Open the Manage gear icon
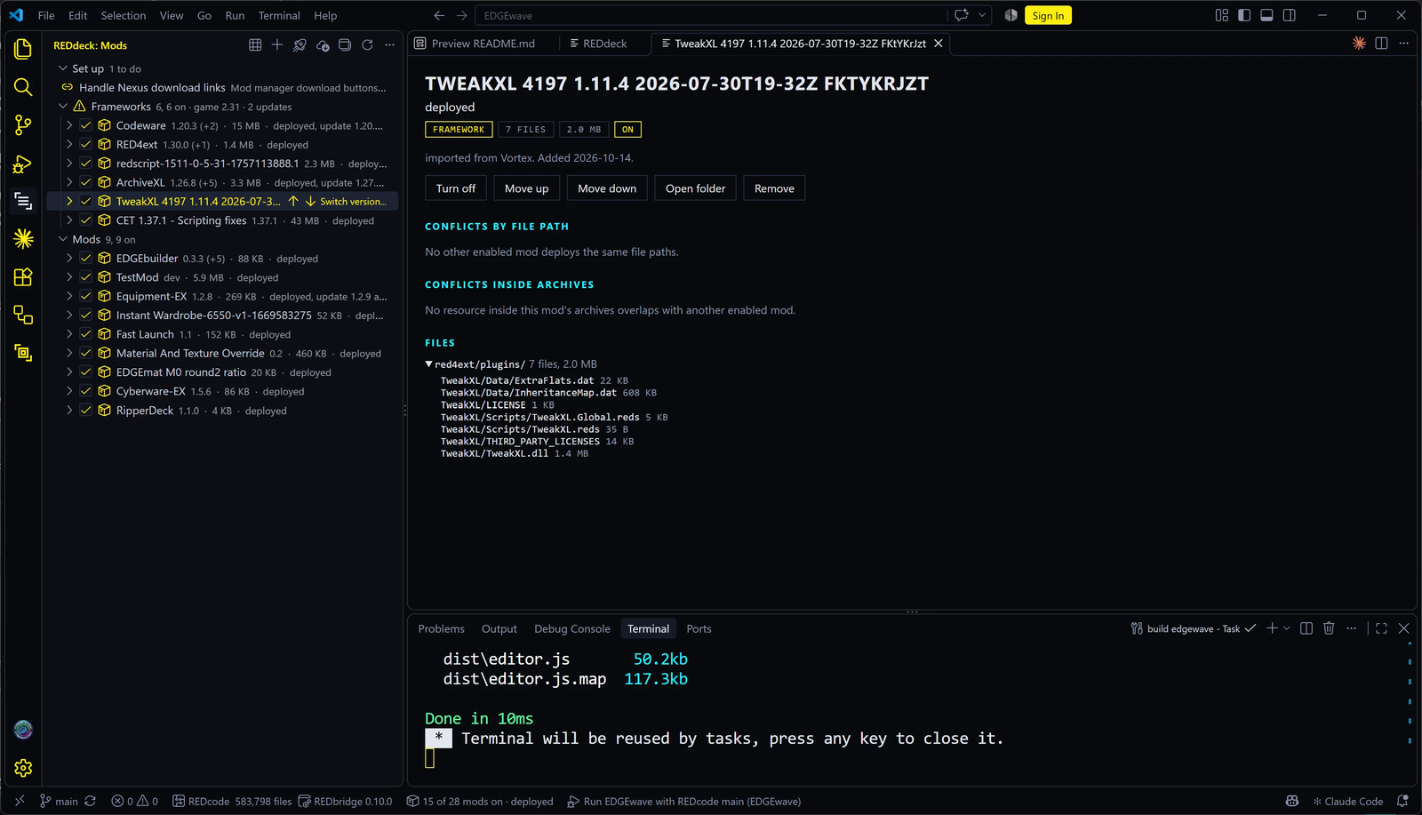Viewport: 1422px width, 815px height. click(x=23, y=768)
